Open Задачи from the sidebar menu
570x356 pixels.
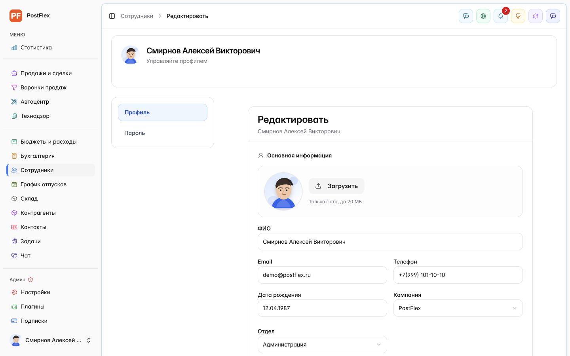click(51, 241)
